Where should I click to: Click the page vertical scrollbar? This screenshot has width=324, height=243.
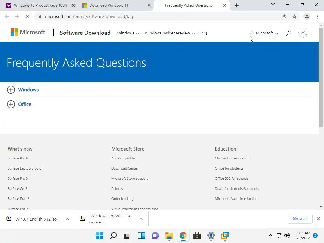321,77
